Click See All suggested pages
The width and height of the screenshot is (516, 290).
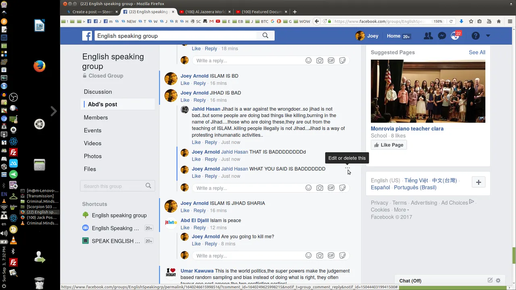point(477,52)
